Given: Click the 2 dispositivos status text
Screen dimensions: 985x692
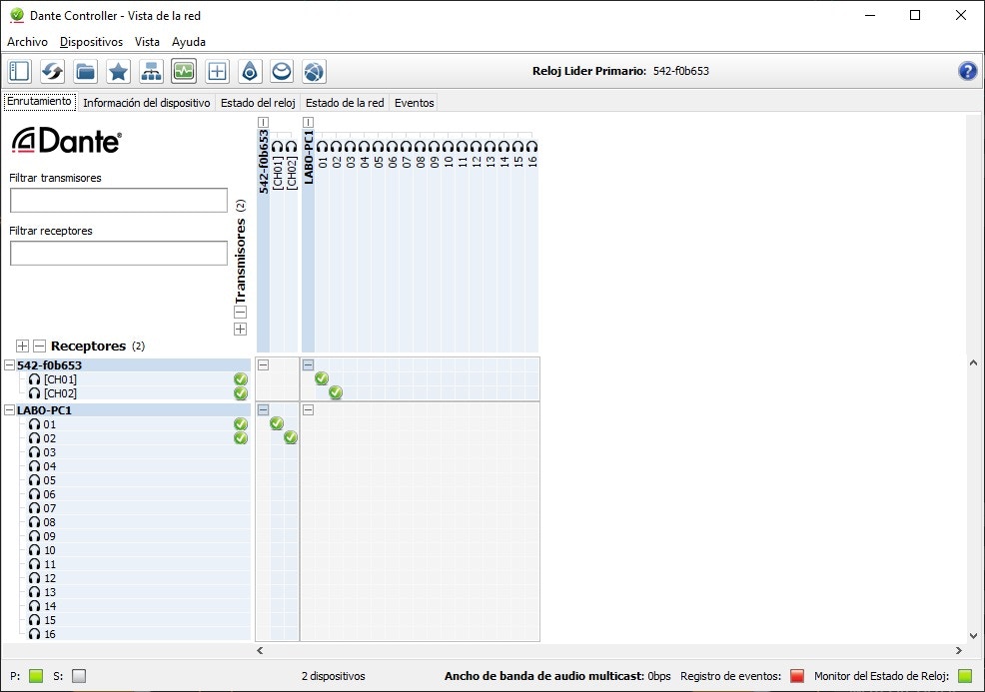Looking at the screenshot, I should click(333, 676).
